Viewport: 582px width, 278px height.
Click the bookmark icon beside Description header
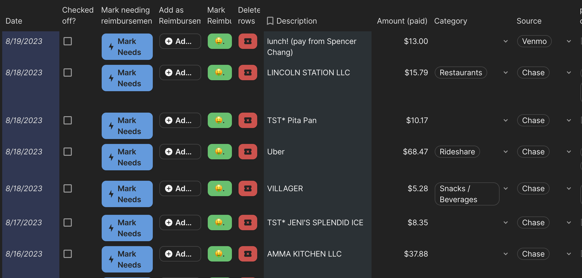(x=270, y=21)
